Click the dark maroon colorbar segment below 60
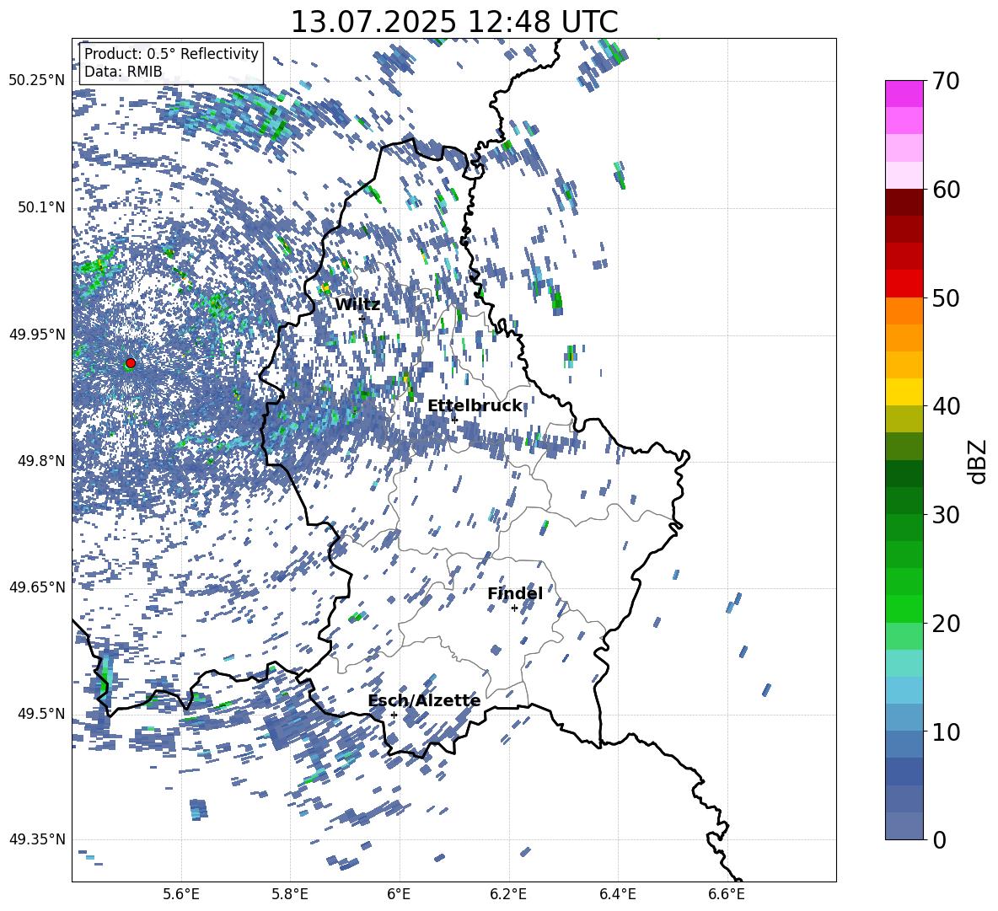The width and height of the screenshot is (998, 911). click(x=904, y=202)
